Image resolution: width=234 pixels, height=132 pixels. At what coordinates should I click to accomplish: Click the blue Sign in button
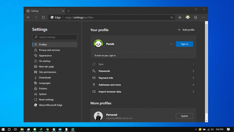[x=184, y=44]
